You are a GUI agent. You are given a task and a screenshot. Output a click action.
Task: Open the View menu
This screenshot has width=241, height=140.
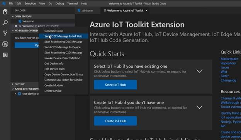(x=42, y=3)
